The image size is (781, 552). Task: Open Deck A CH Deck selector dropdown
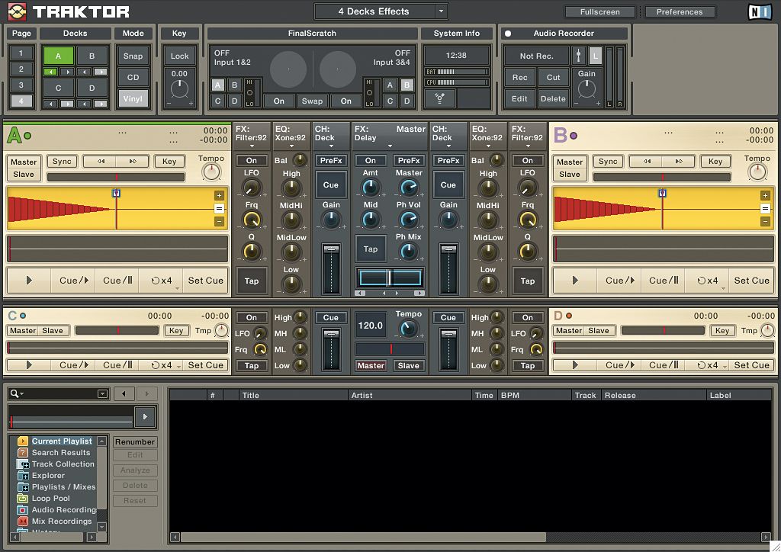[331, 146]
